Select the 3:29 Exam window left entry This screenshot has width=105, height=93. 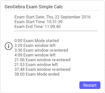click(35, 45)
